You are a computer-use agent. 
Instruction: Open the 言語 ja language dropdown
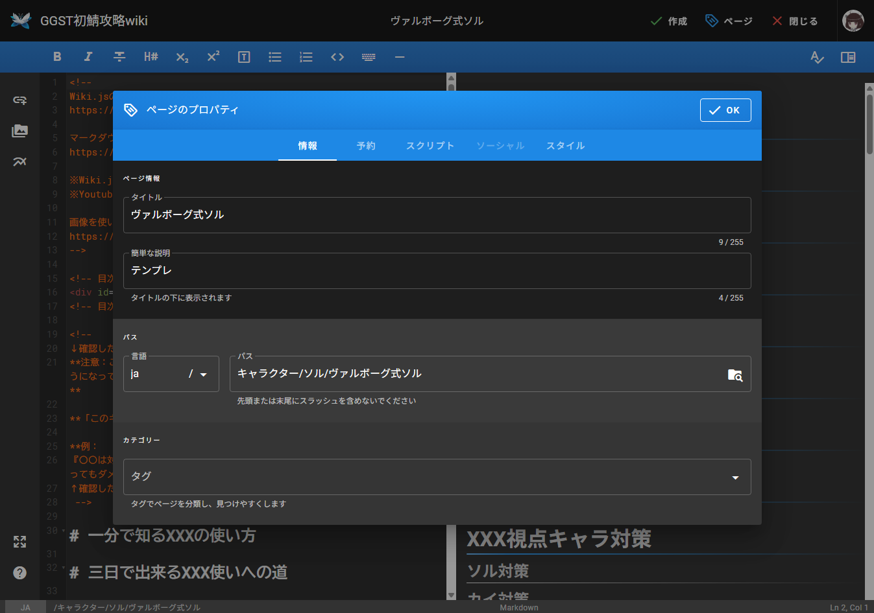coord(171,374)
